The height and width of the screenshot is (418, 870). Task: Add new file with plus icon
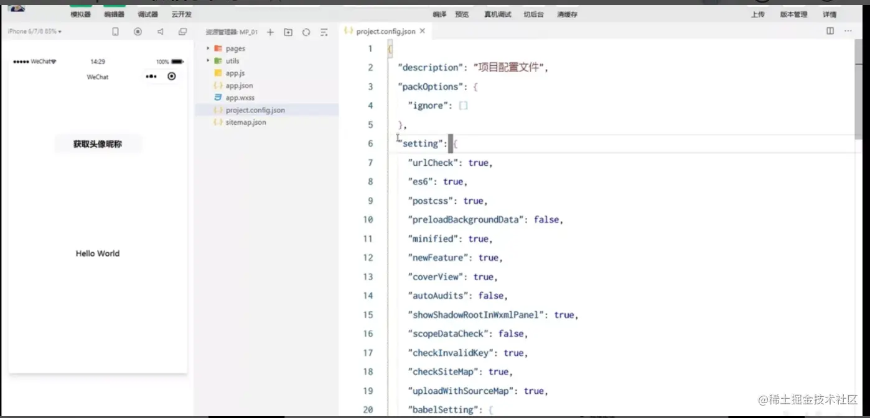[x=270, y=32]
